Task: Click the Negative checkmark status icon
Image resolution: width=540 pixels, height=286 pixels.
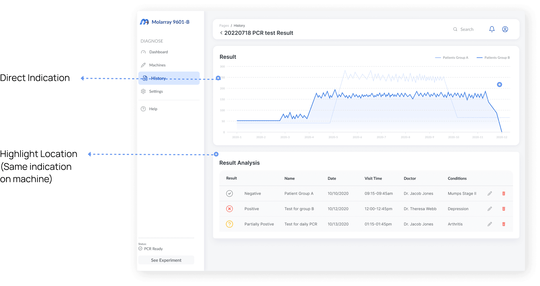Action: pyautogui.click(x=229, y=193)
